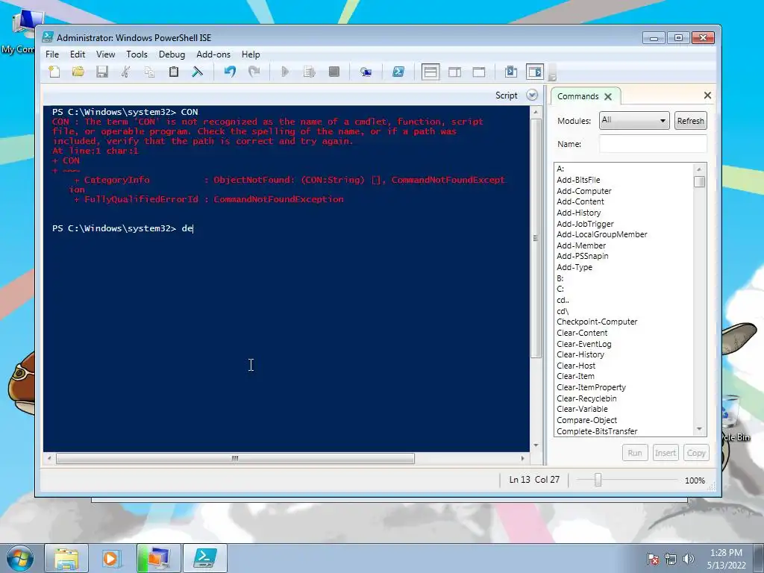Select Add-Member in command list
The image size is (764, 573).
(x=581, y=245)
